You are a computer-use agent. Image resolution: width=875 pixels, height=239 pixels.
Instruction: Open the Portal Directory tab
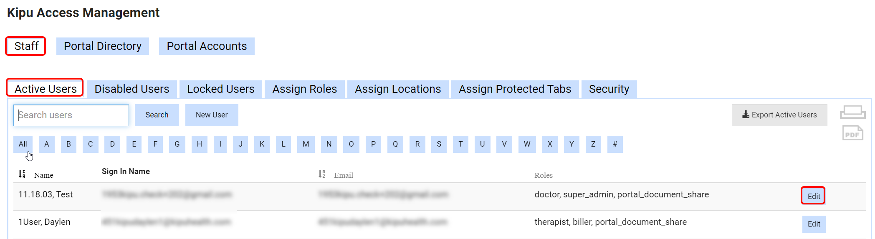pyautogui.click(x=103, y=46)
